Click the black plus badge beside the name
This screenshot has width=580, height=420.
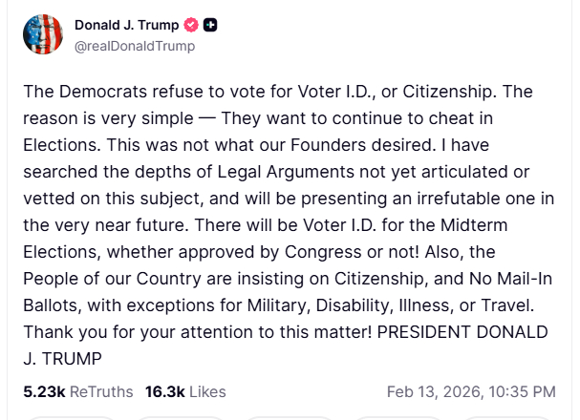coord(210,25)
